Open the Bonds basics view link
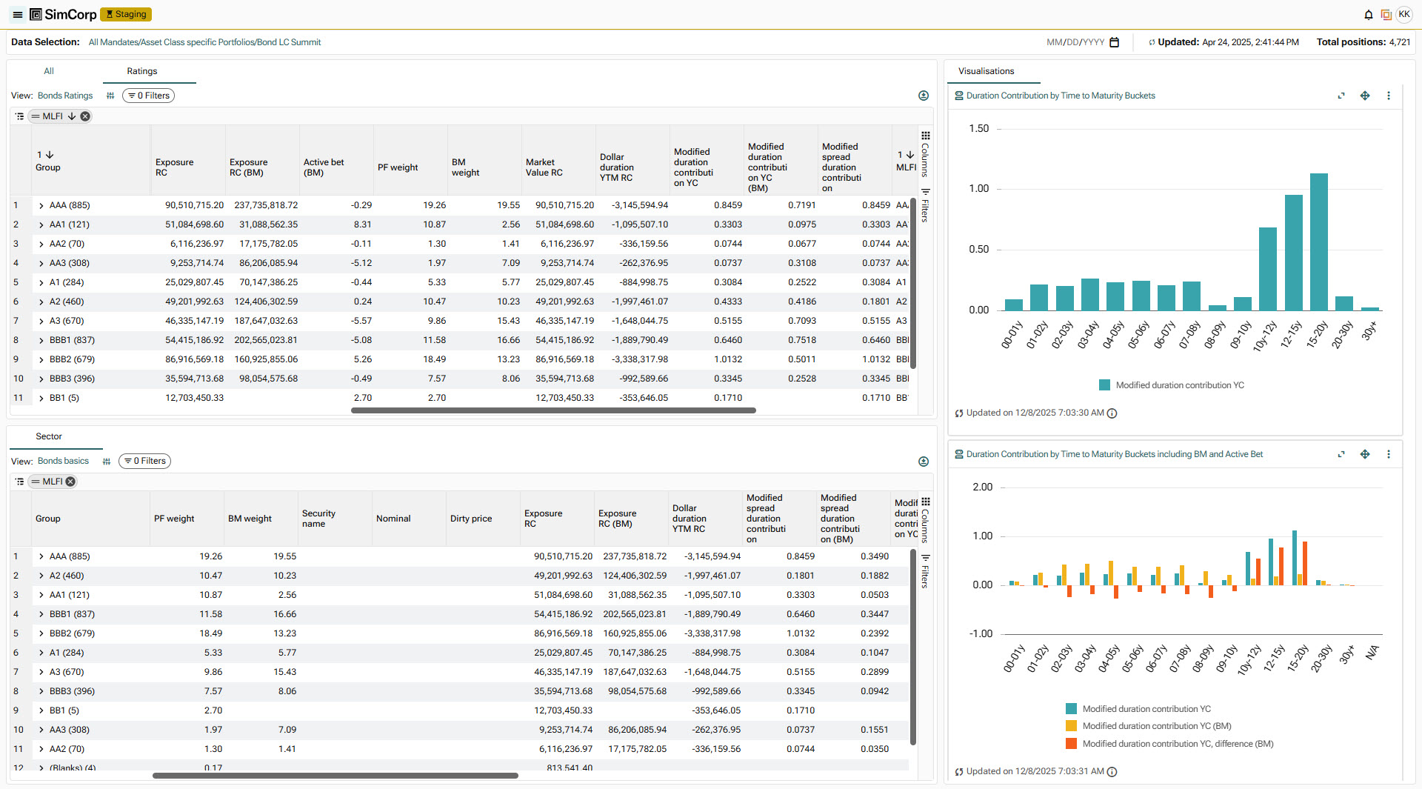Screen dimensions: 1422x789 coord(63,461)
